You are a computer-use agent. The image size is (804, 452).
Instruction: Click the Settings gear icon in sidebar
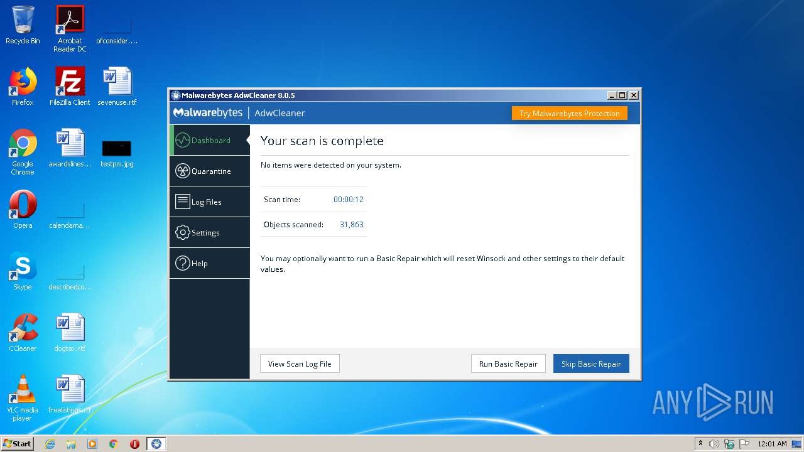point(182,232)
